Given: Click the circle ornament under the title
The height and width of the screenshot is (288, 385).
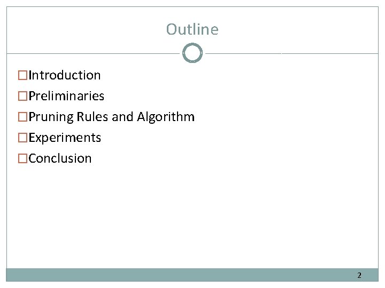Looking at the screenshot, I should click(192, 53).
